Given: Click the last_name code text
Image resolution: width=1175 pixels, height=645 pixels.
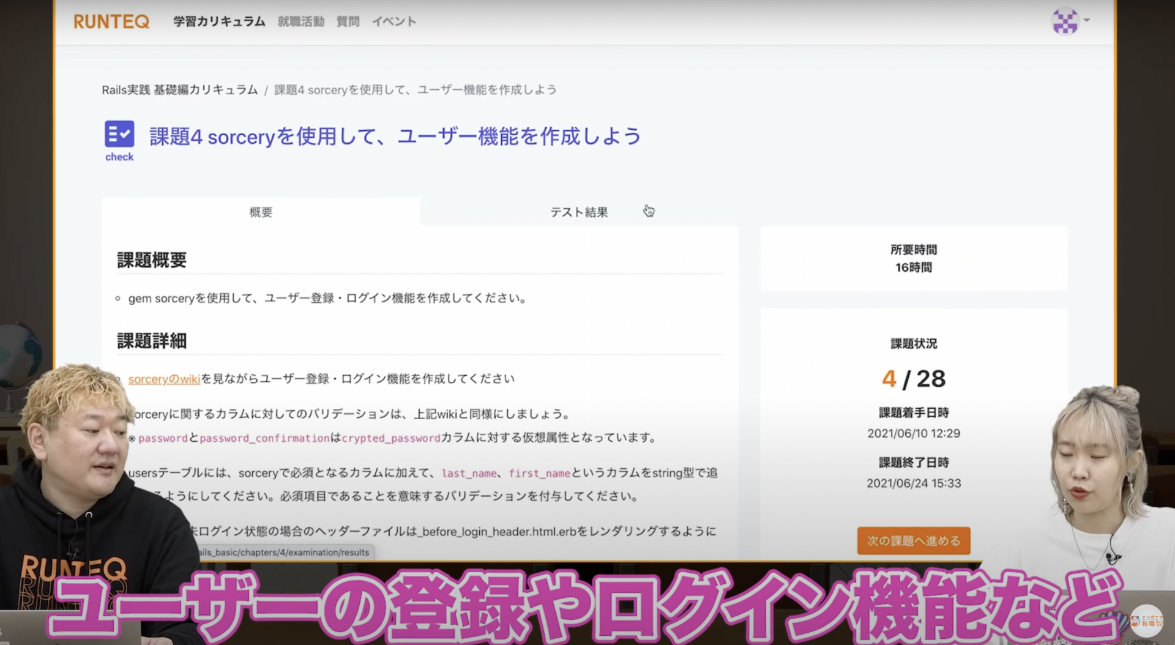Looking at the screenshot, I should tap(469, 474).
